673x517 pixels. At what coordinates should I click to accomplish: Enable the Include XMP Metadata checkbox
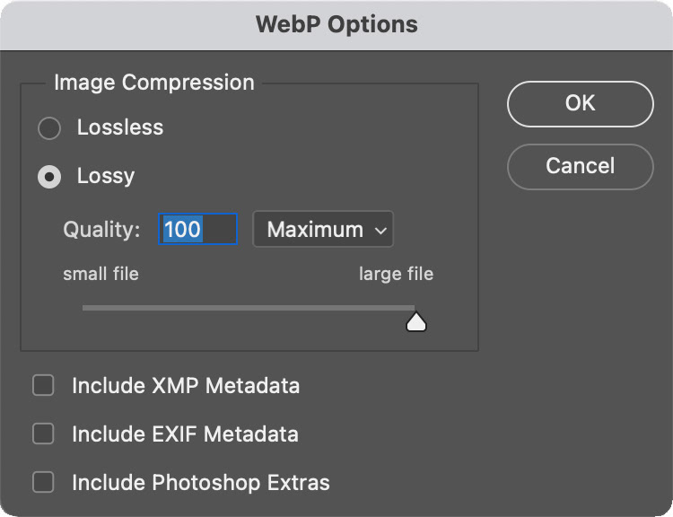[x=43, y=386]
